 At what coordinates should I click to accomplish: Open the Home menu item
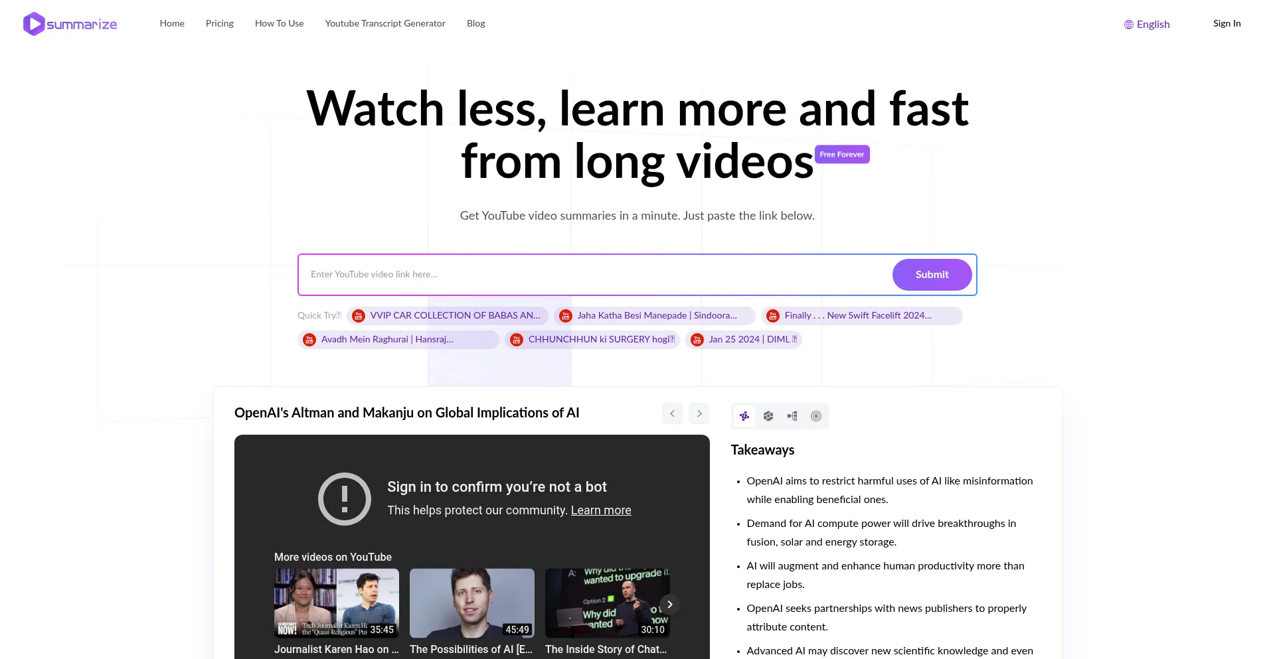pyautogui.click(x=172, y=23)
